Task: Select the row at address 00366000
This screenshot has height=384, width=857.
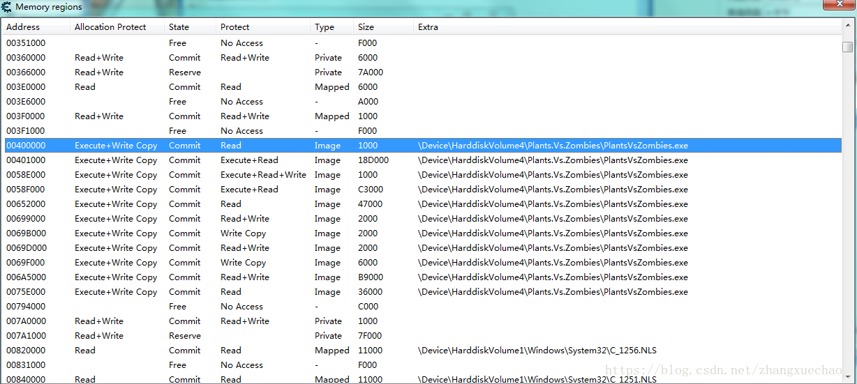Action: click(422, 72)
